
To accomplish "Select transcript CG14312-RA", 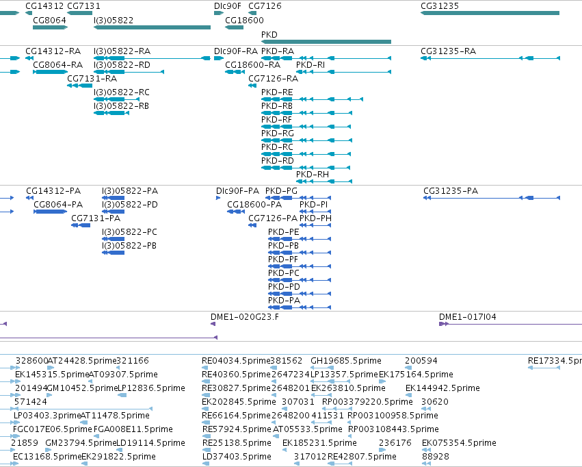I will pos(53,51).
